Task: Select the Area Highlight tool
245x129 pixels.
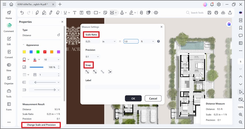Action: click(x=44, y=13)
